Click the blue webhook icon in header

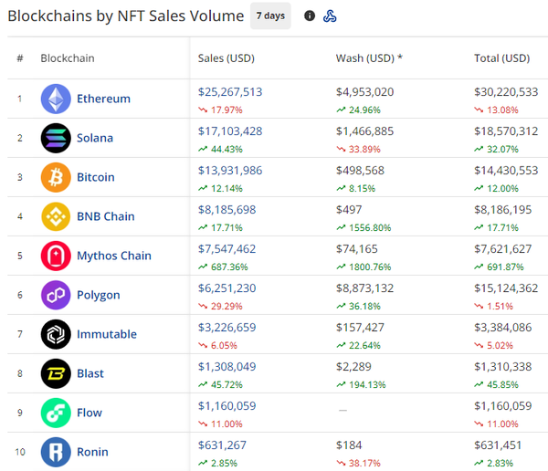[331, 16]
